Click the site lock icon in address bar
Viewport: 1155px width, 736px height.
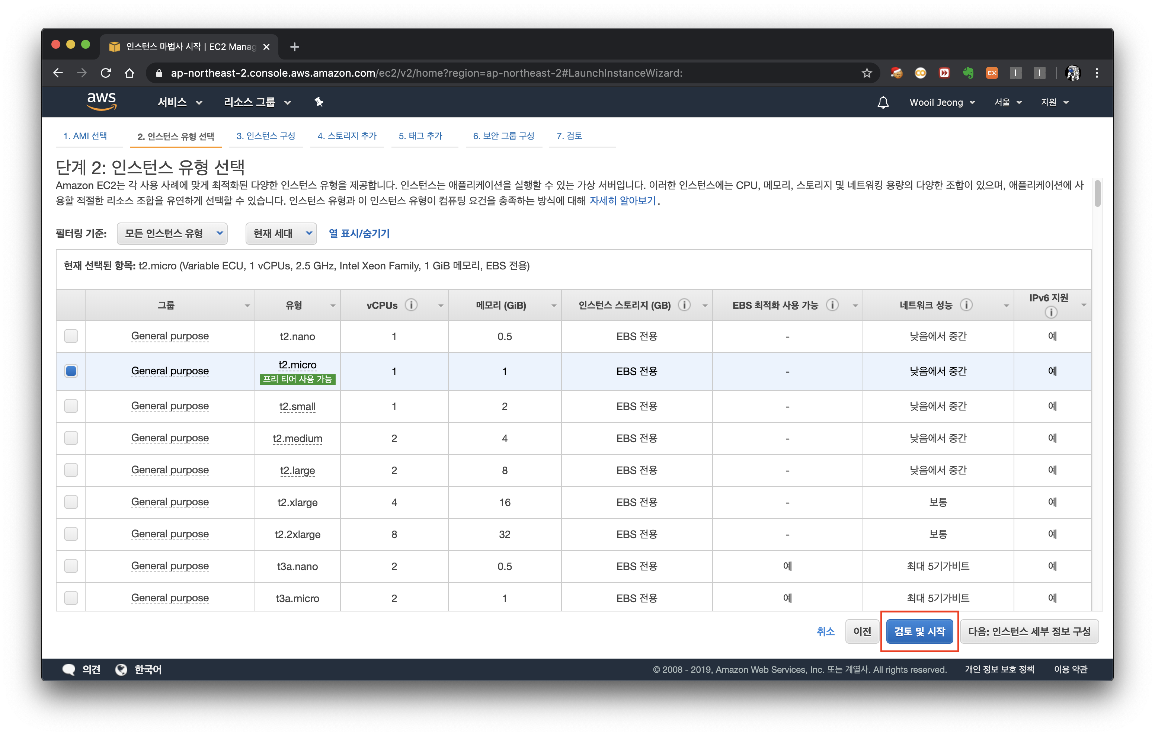(x=160, y=73)
